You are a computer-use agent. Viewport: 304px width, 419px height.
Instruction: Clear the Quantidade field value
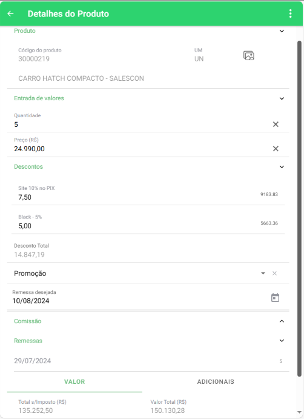[x=276, y=124]
